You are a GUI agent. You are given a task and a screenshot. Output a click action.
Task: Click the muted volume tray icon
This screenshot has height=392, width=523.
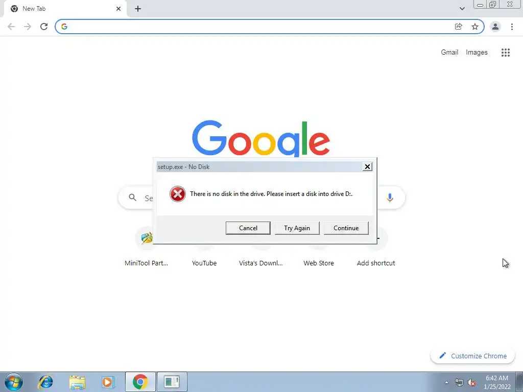click(471, 382)
